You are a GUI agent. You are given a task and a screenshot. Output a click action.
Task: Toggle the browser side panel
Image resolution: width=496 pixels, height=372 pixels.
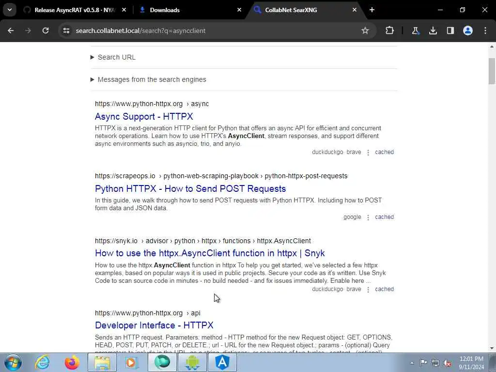click(x=450, y=31)
